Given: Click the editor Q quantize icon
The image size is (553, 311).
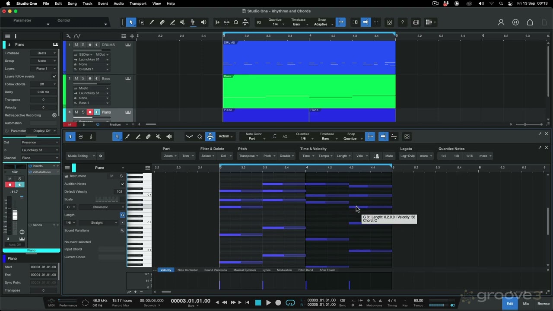Looking at the screenshot, I should 200,136.
